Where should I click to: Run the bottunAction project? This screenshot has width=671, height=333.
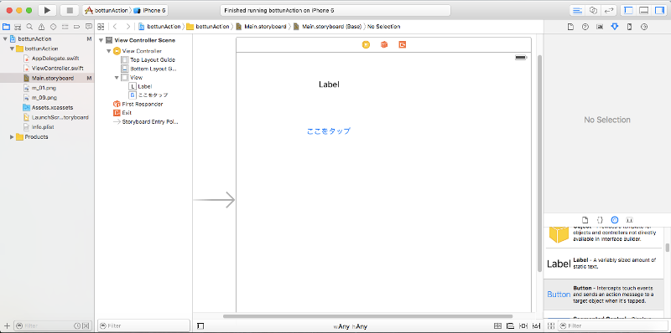48,10
